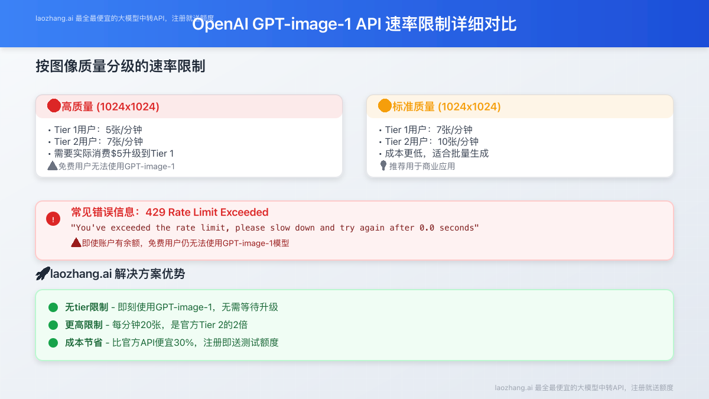
Task: Click the quoted error message about rate limit
Action: [x=275, y=228]
